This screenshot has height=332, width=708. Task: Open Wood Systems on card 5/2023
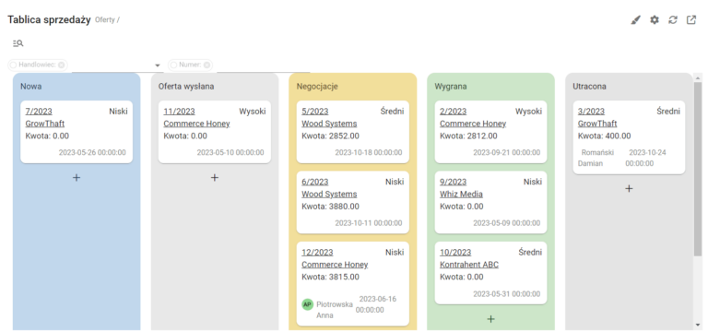(x=329, y=124)
